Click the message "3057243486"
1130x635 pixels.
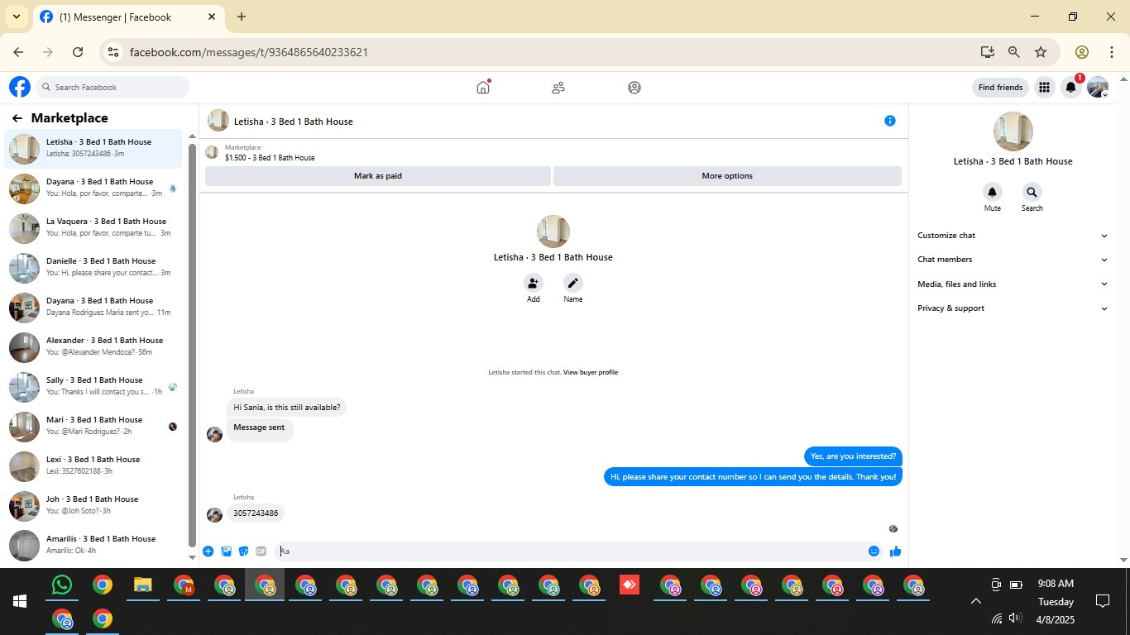(256, 513)
